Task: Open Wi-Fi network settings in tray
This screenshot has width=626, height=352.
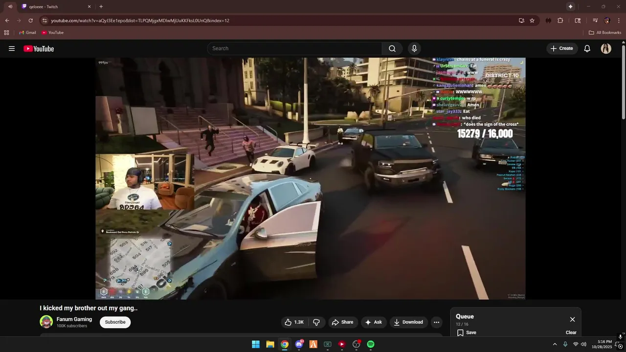Action: tap(576, 344)
